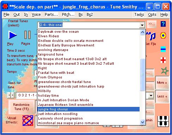Click the Randomise Tune (F5) button
The width and height of the screenshot is (172, 135).
coord(21,107)
